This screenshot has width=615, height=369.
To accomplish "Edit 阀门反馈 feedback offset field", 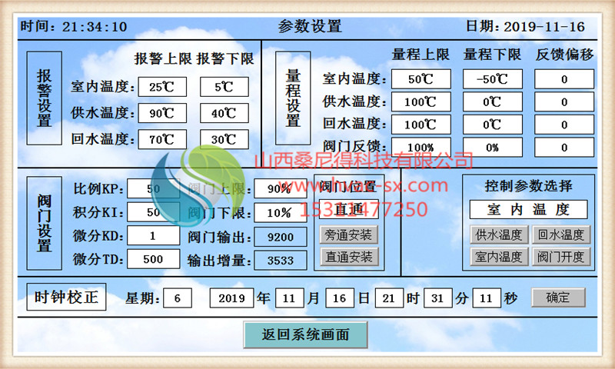I will [x=564, y=147].
